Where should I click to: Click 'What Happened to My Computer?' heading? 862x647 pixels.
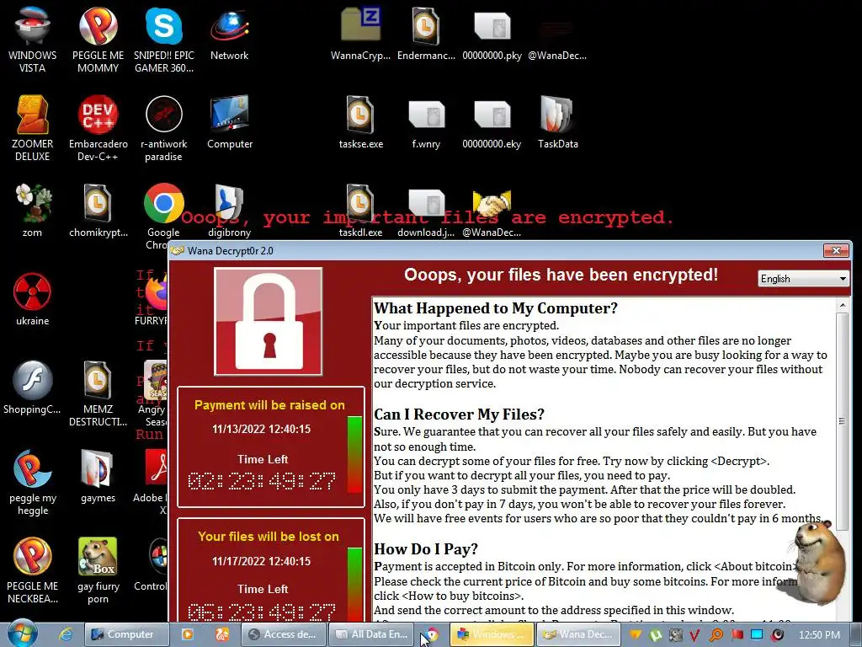coord(496,308)
